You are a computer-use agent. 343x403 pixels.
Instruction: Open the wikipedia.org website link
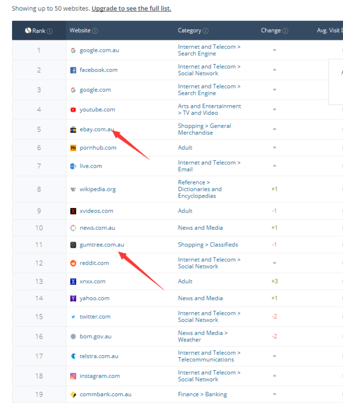(x=98, y=189)
